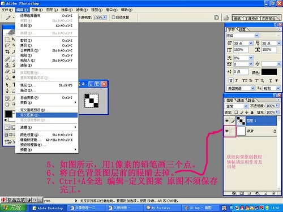This screenshot has height=212, width=283.
Task: Select the Path Selection arrow tool
Action: (7, 85)
